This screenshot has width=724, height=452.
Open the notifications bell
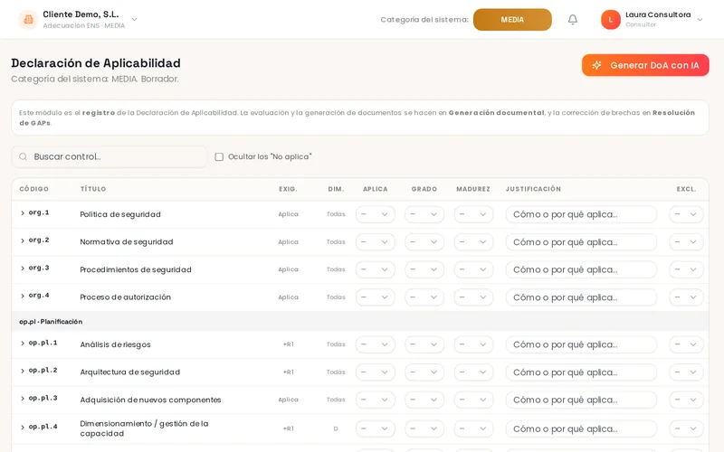[573, 19]
